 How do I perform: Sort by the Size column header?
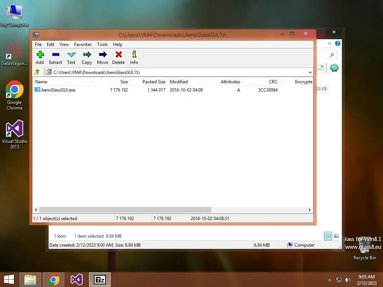(111, 82)
